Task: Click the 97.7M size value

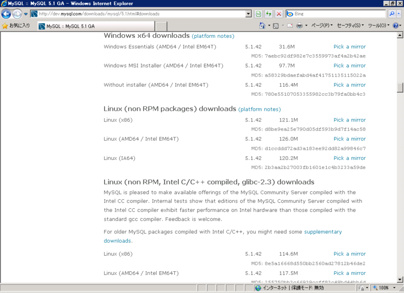Action: tap(287, 66)
